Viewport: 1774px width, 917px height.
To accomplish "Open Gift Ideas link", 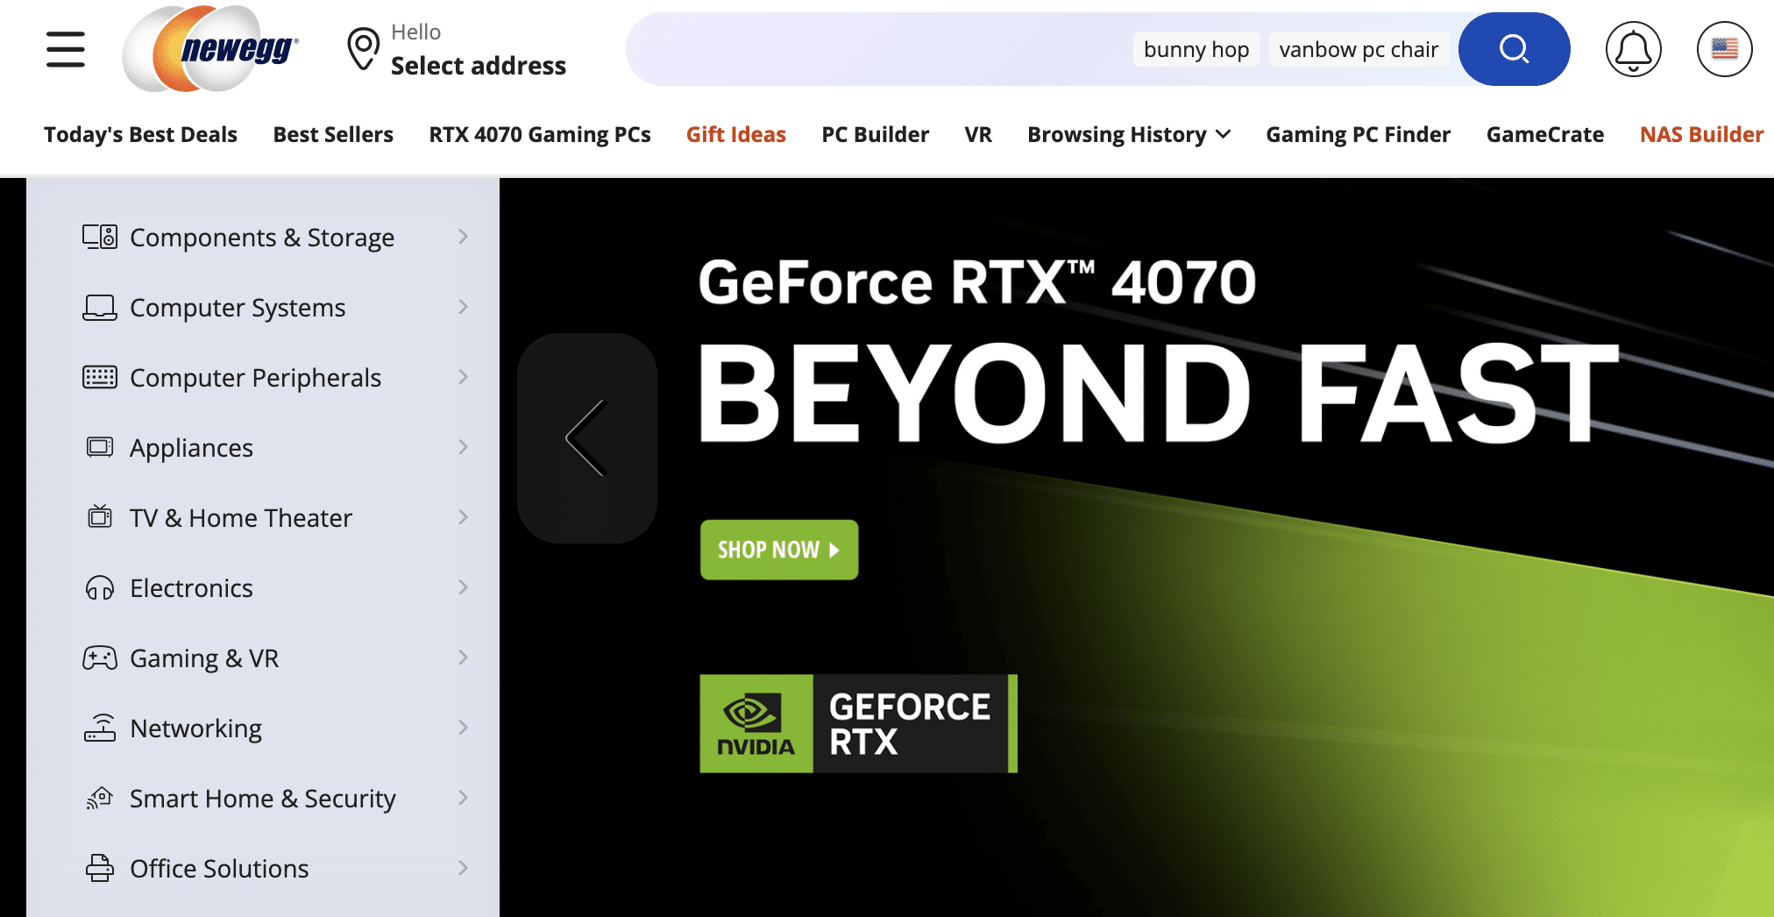I will click(736, 134).
